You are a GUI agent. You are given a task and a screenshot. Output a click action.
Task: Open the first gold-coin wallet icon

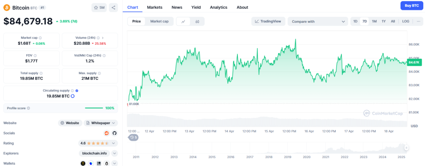pos(83,163)
